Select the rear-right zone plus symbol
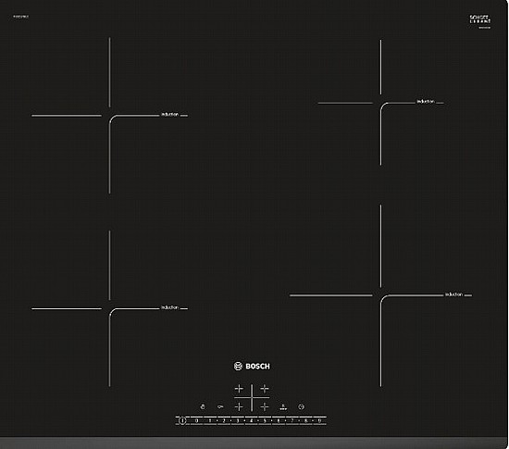Image resolution: width=509 pixels, height=449 pixels. coord(265,388)
